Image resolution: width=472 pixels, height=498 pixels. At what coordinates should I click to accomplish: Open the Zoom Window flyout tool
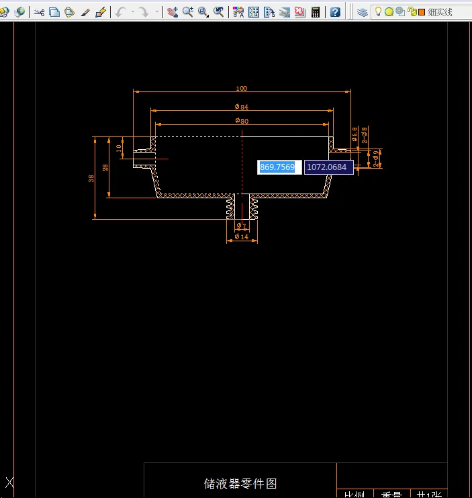pyautogui.click(x=203, y=12)
